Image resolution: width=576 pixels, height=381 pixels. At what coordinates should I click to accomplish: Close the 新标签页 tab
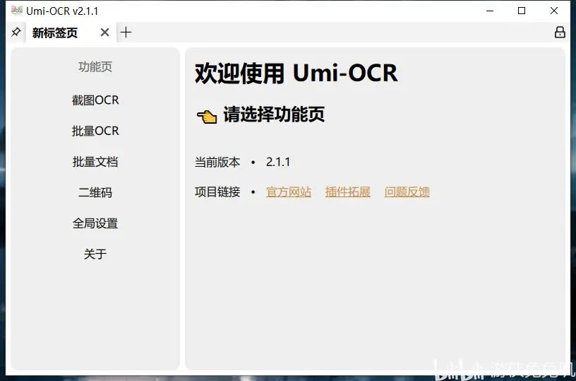pyautogui.click(x=104, y=33)
